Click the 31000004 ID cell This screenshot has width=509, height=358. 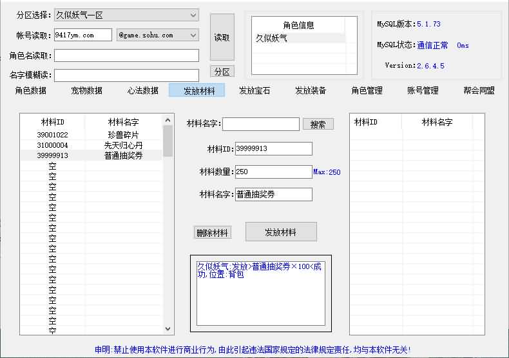pyautogui.click(x=52, y=145)
